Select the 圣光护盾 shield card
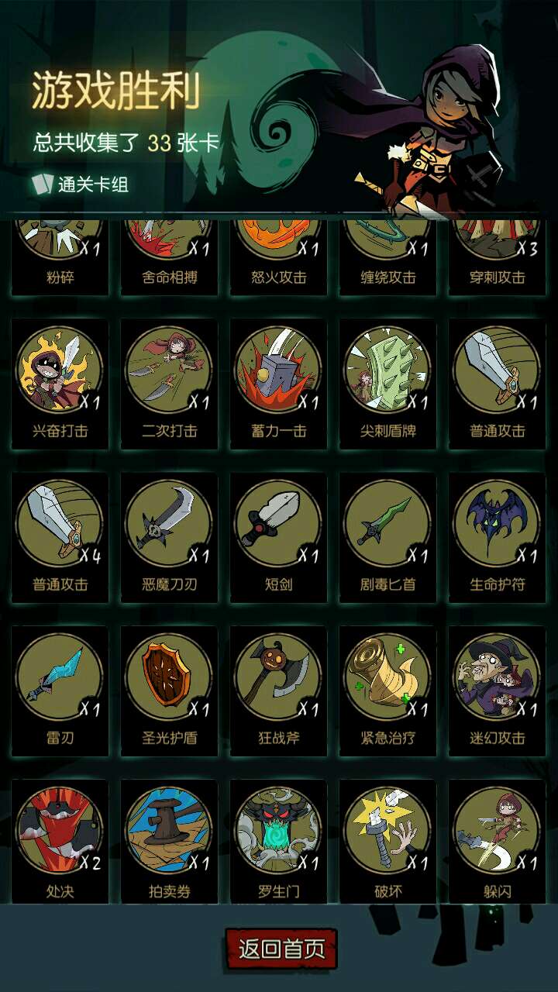The width and height of the screenshot is (558, 992). [170, 676]
